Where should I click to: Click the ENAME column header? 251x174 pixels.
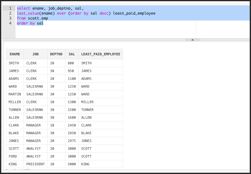pyautogui.click(x=15, y=54)
